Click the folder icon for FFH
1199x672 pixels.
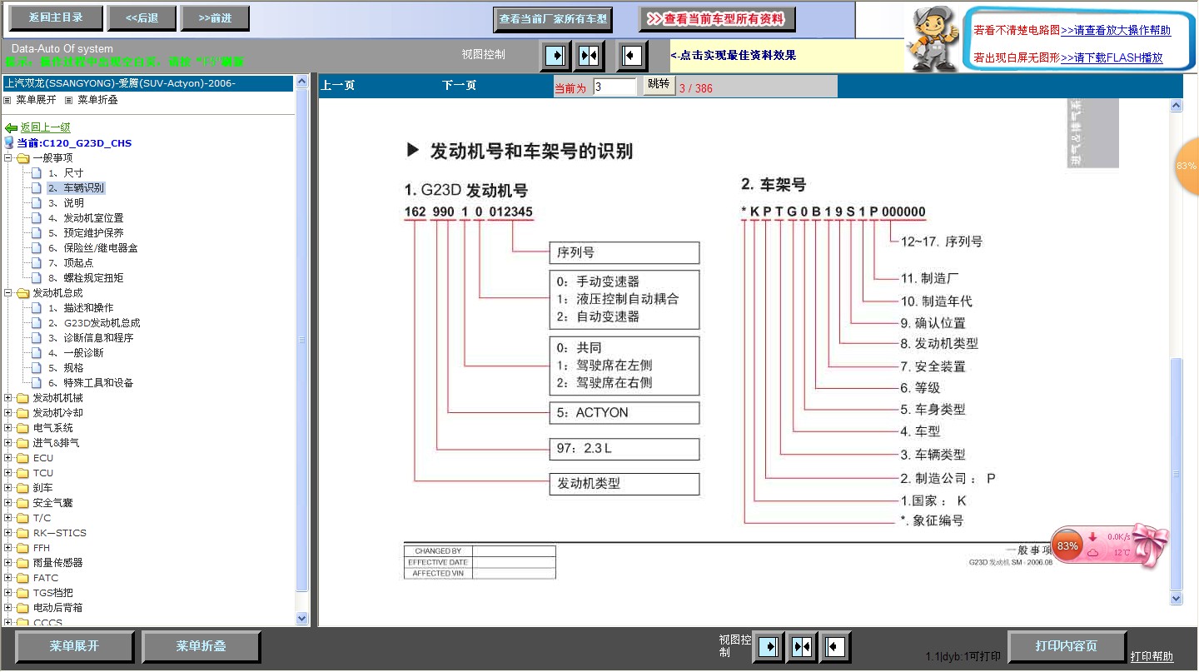point(22,548)
